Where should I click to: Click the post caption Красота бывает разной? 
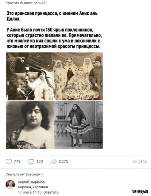click(26, 3)
